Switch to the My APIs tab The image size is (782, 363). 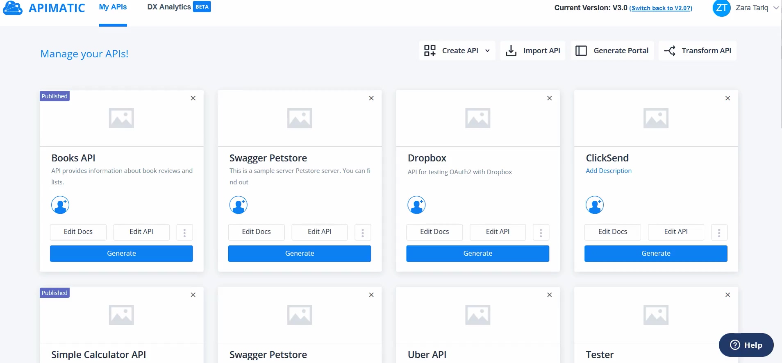pyautogui.click(x=113, y=7)
